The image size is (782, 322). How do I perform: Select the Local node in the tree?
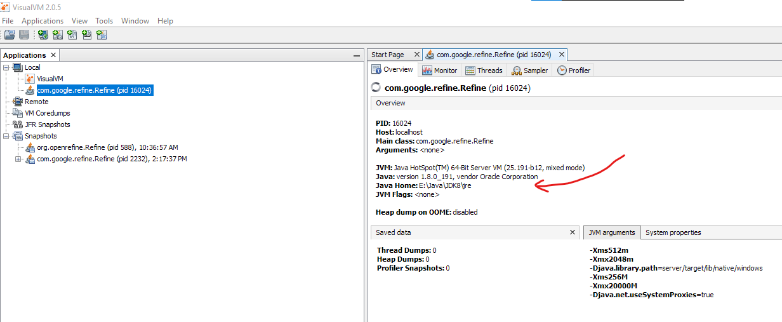pos(32,67)
